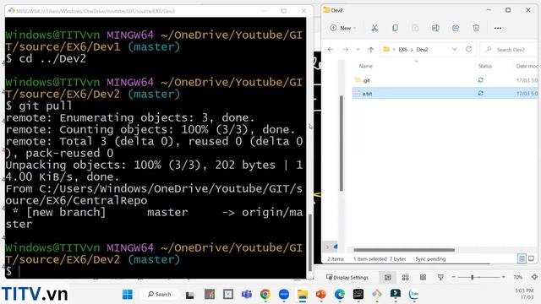
Task: Open Microsoft Teams from taskbar
Action: (246, 295)
